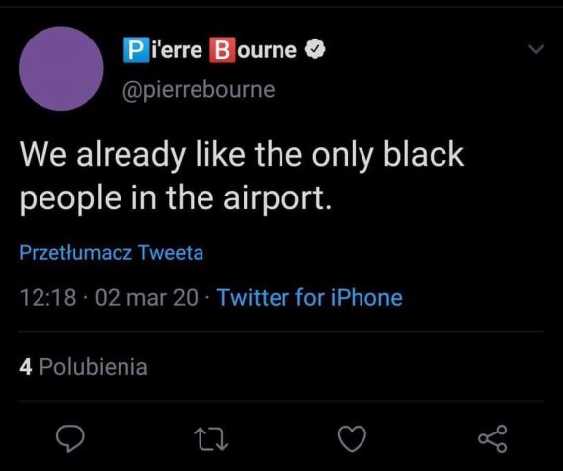Open the share icon options
This screenshot has height=471, width=563.
tap(492, 438)
